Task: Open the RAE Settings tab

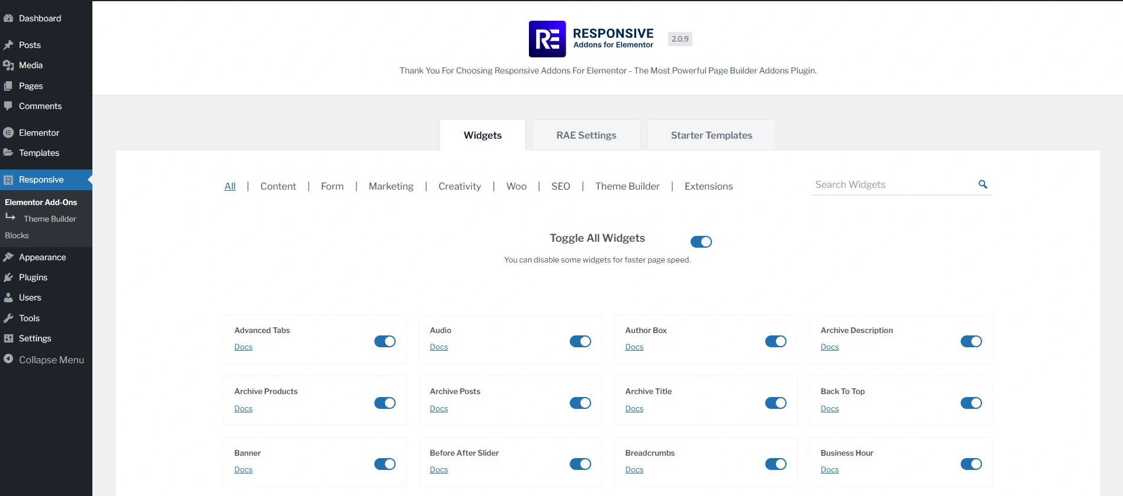Action: (x=586, y=135)
